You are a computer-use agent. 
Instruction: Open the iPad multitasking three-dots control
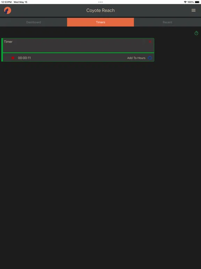tap(100, 2)
